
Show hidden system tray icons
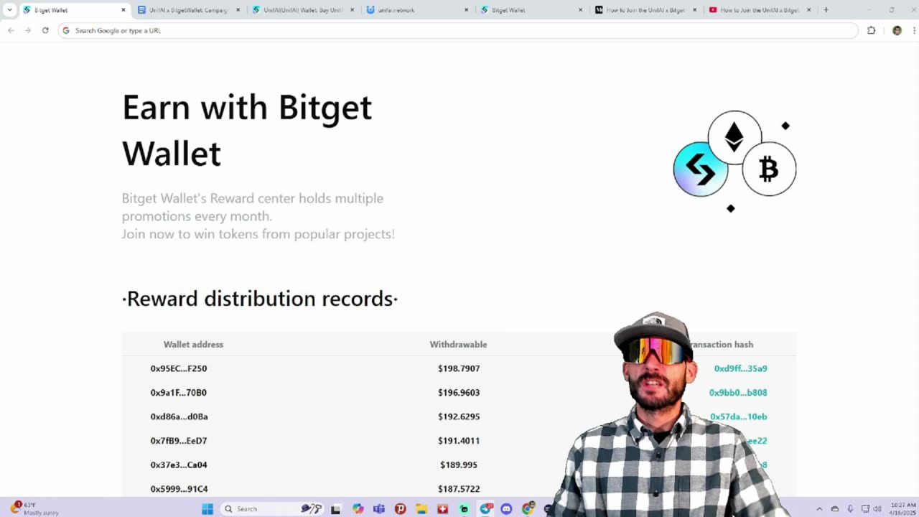(818, 508)
